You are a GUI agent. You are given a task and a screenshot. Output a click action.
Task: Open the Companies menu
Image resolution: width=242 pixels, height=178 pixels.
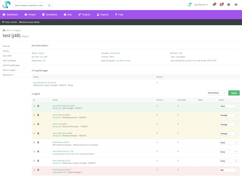point(50,15)
